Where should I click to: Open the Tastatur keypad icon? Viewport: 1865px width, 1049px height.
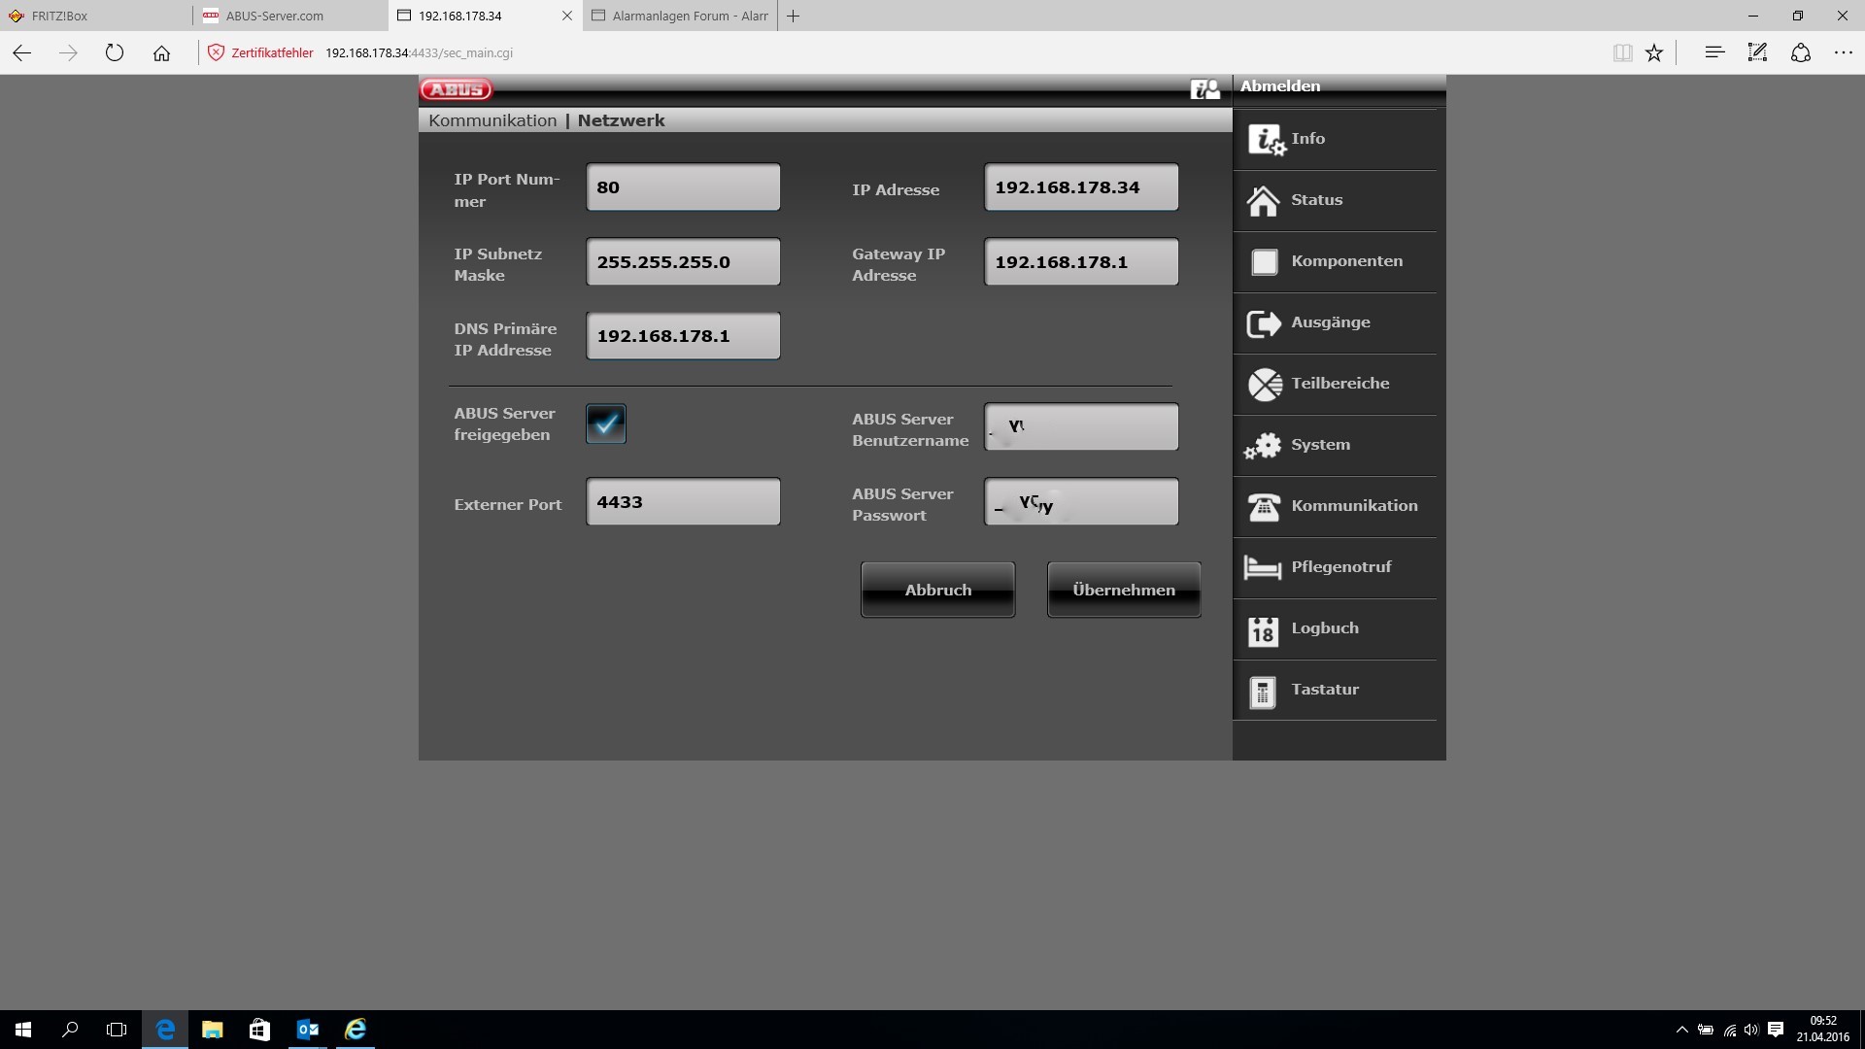(1262, 692)
